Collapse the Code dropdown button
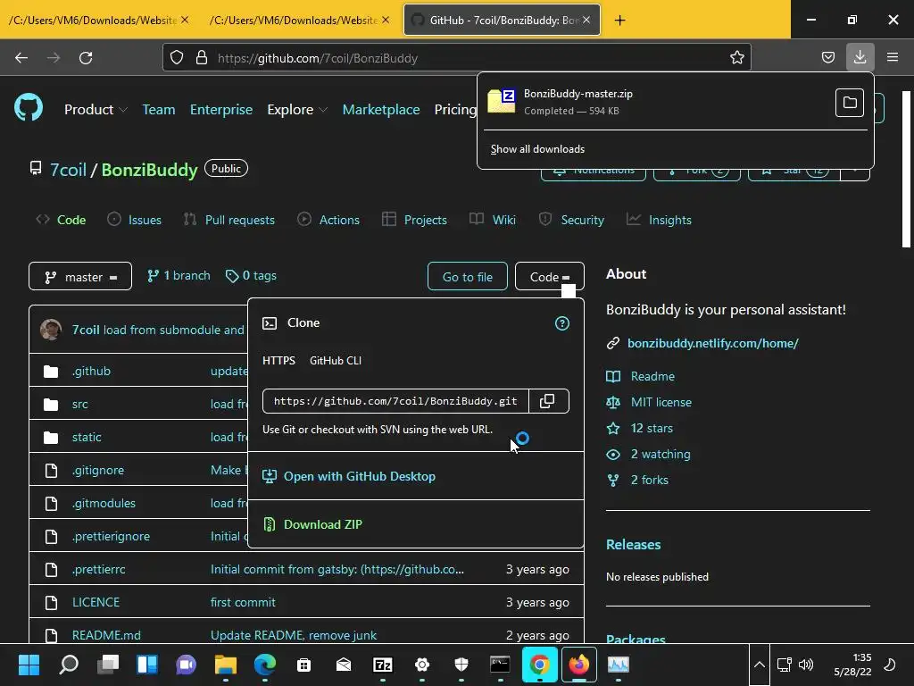Image resolution: width=914 pixels, height=686 pixels. [550, 277]
